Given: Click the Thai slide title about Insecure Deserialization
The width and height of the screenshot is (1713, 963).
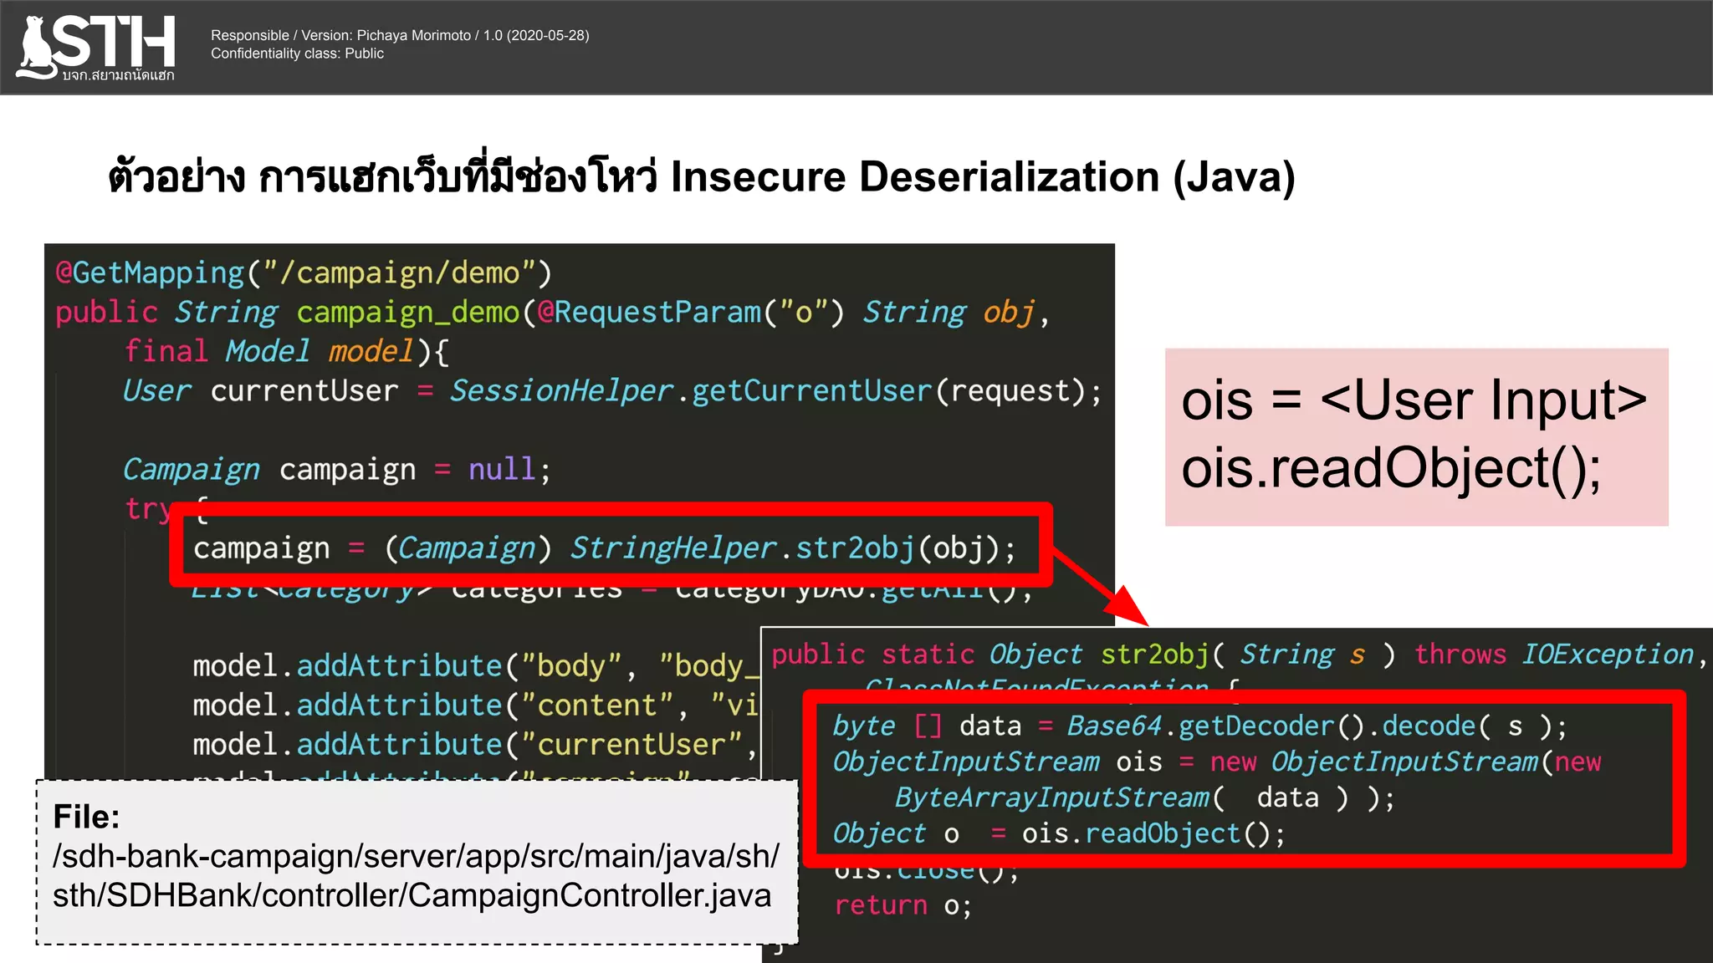Looking at the screenshot, I should click(702, 176).
